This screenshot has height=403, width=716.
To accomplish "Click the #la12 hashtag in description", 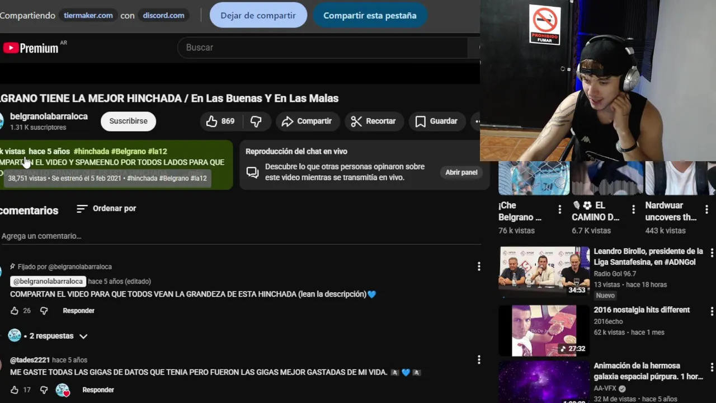I will coord(157,151).
